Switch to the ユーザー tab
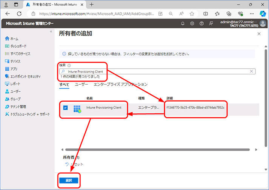Screen dimensions: 269x190 click(x=81, y=84)
